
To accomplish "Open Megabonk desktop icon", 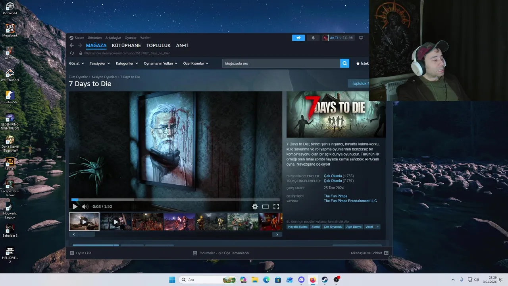I will point(10,31).
